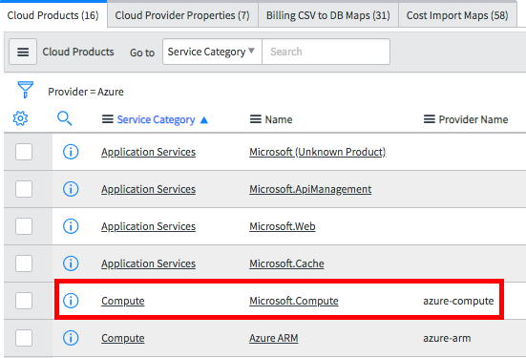Open Microsoft.ApiManagement link
This screenshot has width=526, height=358.
click(x=310, y=189)
